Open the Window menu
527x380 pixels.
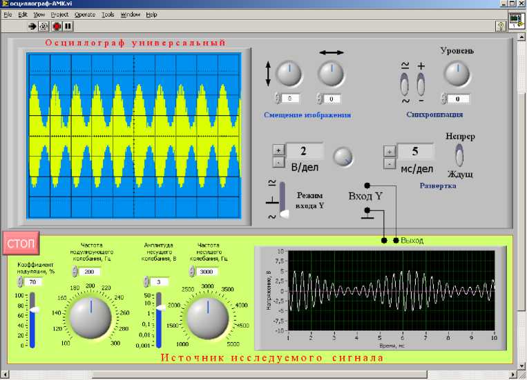coord(130,14)
